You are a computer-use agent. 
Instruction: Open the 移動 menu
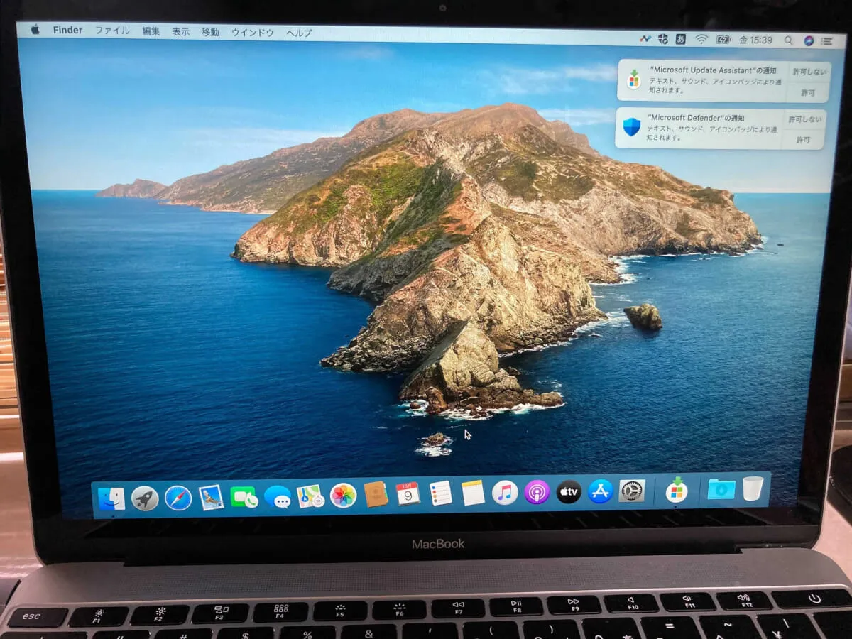(210, 32)
